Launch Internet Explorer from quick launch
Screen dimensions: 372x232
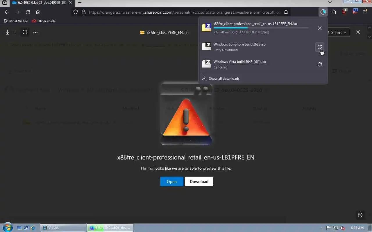33,228
